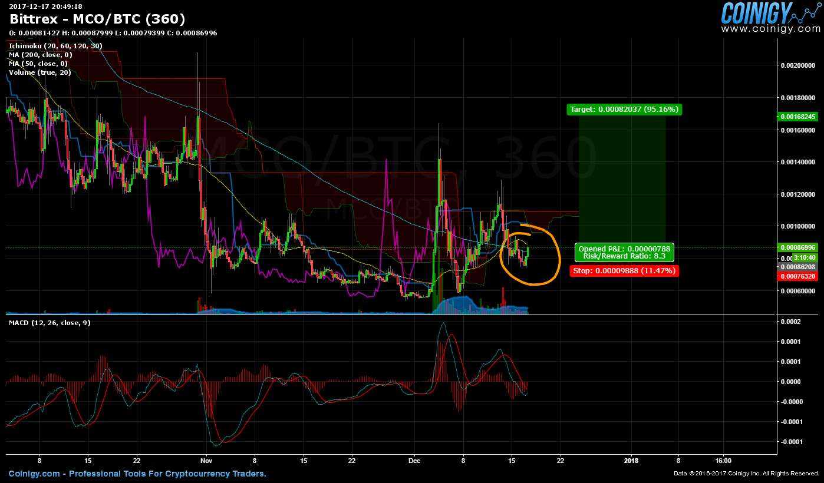Viewport: 824px width, 483px height.
Task: Click the Opened P&L Risk/Reward Ratio box
Action: (x=624, y=253)
